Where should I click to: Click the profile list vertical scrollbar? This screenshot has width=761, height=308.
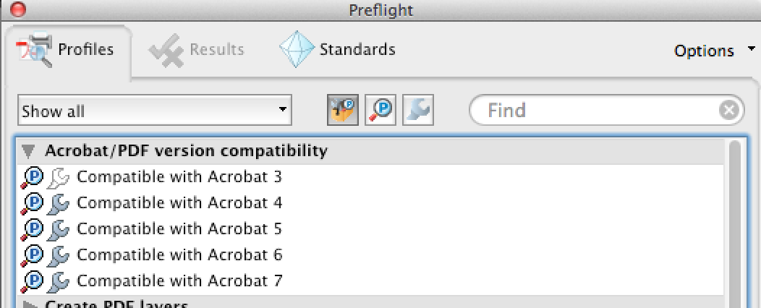pyautogui.click(x=735, y=223)
